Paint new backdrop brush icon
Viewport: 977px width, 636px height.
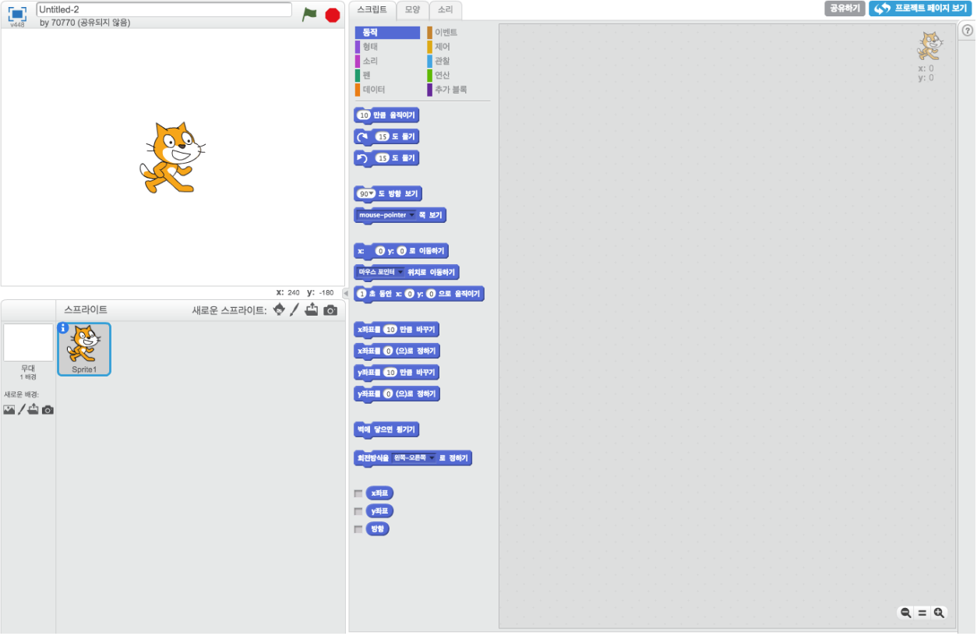click(22, 410)
